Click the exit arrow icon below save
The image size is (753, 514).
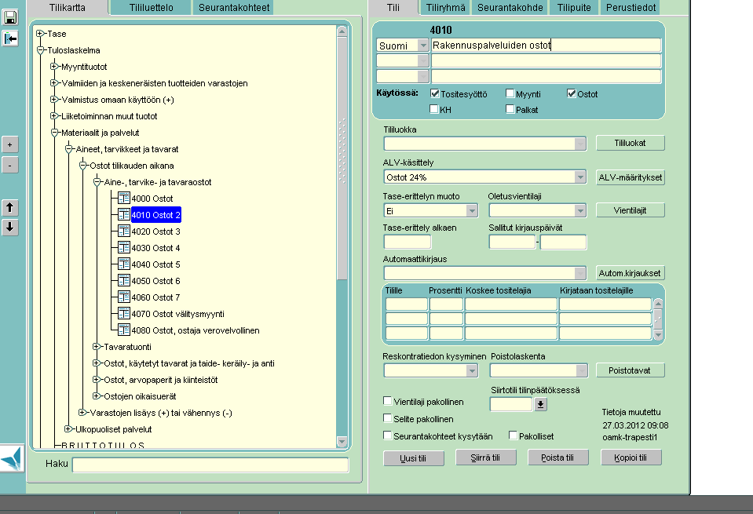[10, 38]
